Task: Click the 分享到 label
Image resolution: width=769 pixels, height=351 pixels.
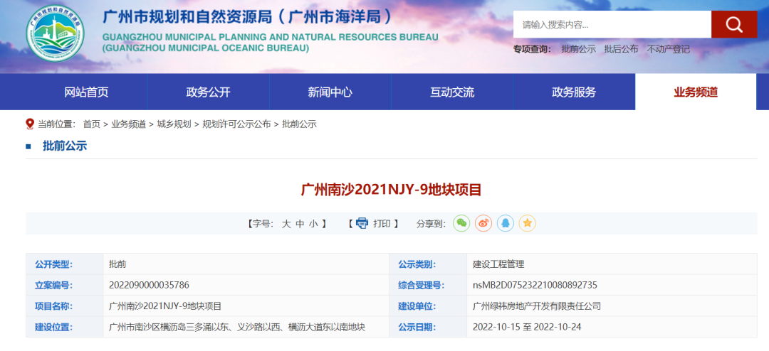Action: pos(431,224)
